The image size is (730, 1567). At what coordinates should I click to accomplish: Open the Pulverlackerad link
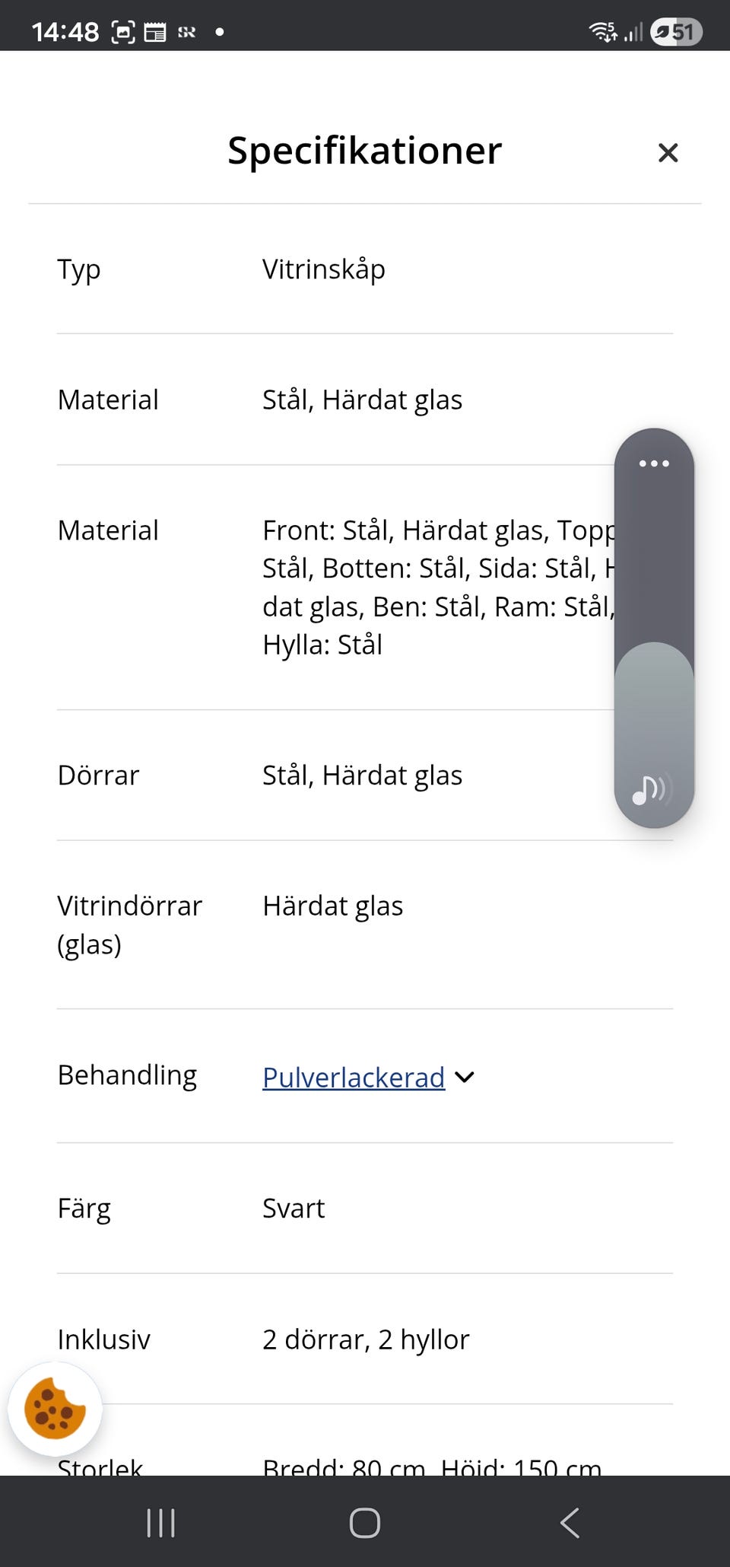click(x=354, y=1077)
